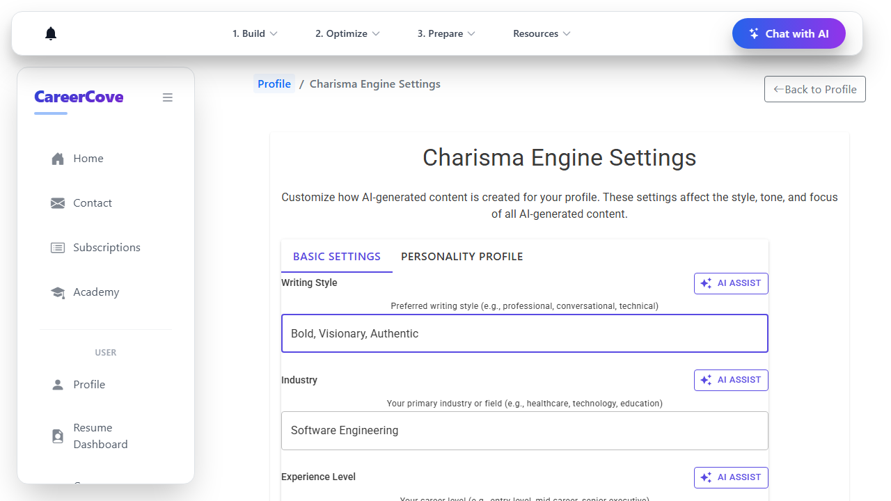Image resolution: width=891 pixels, height=501 pixels.
Task: Open Resume Dashboard in the sidebar
Action: click(106, 436)
